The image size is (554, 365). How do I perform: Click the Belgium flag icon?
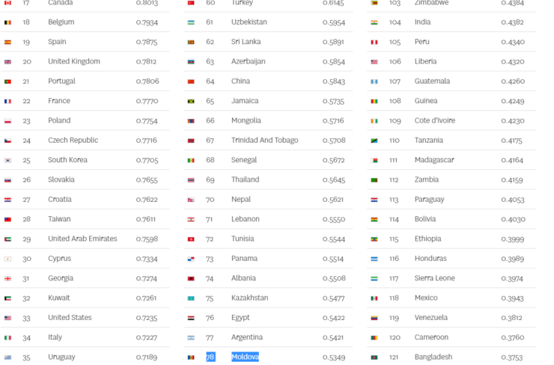click(7, 22)
